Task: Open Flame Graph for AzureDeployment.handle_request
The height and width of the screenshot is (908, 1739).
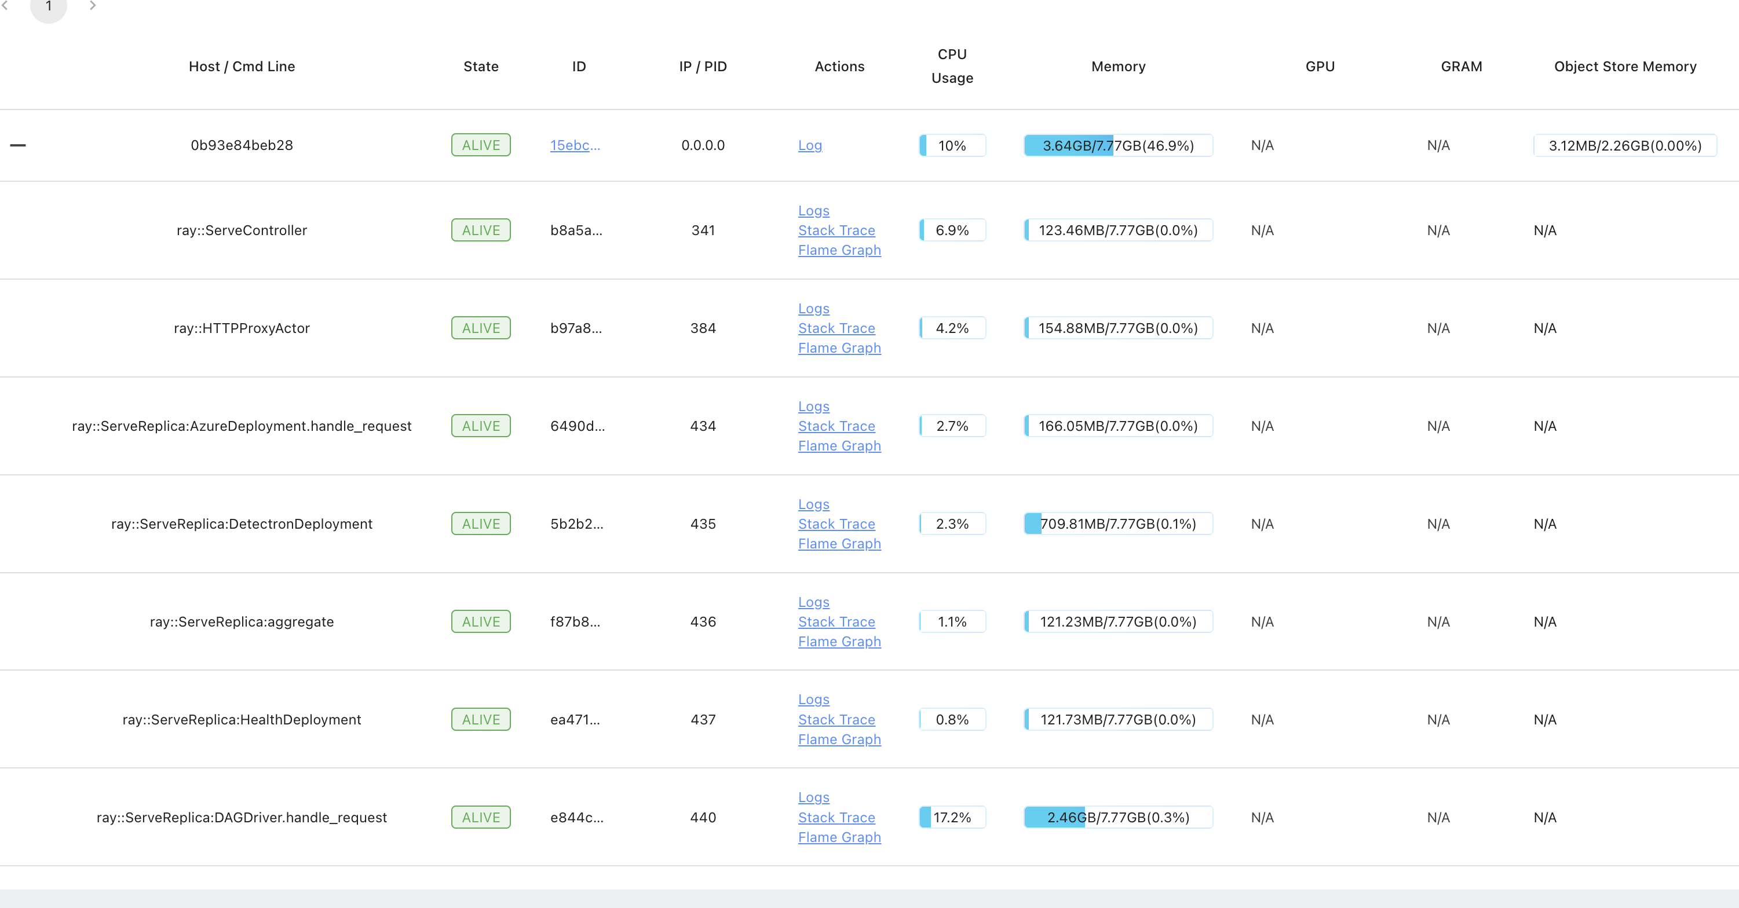Action: click(838, 445)
